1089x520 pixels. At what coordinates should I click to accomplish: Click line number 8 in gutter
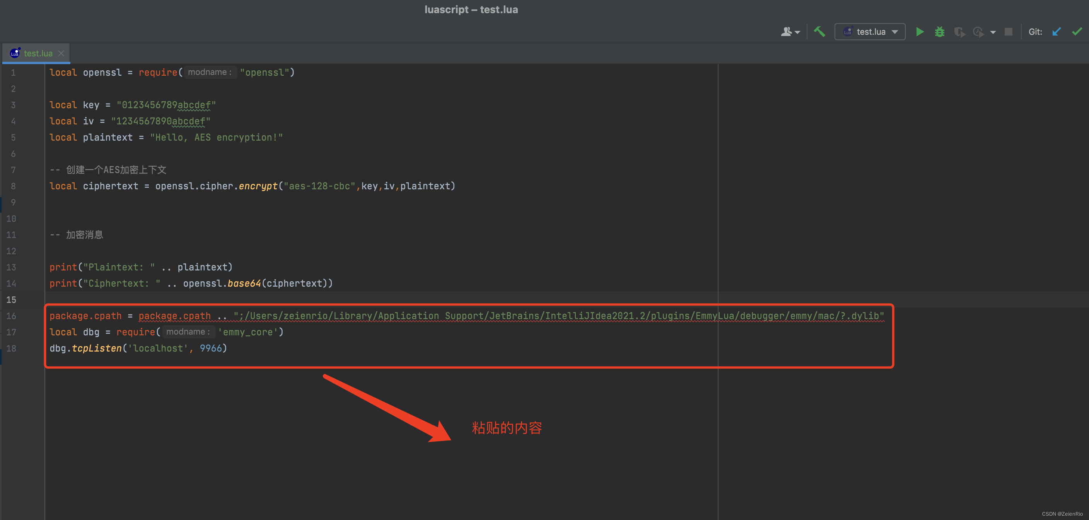[x=13, y=186]
